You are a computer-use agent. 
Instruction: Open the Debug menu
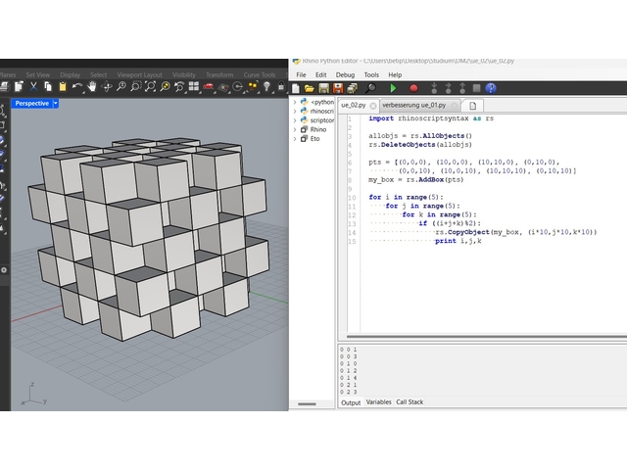coord(345,74)
